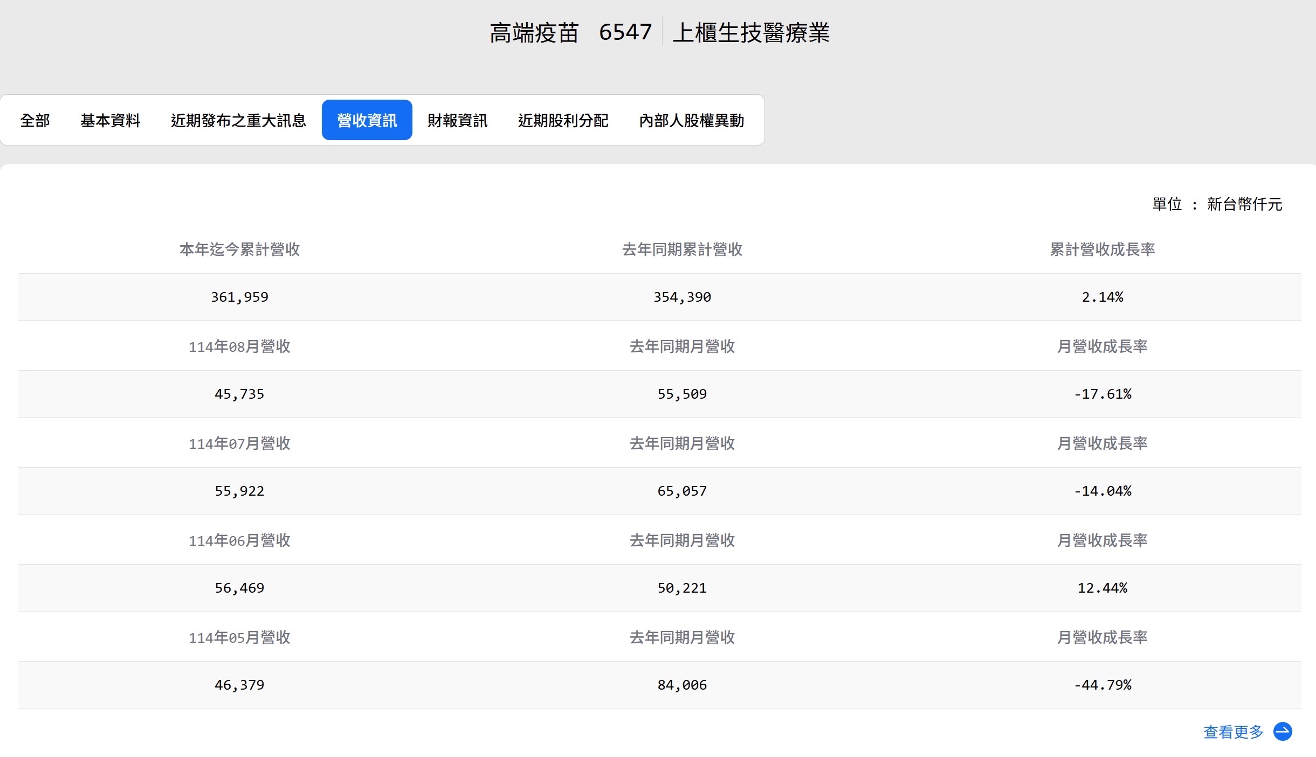Open the 基本資料 tab
This screenshot has width=1316, height=757.
(110, 120)
